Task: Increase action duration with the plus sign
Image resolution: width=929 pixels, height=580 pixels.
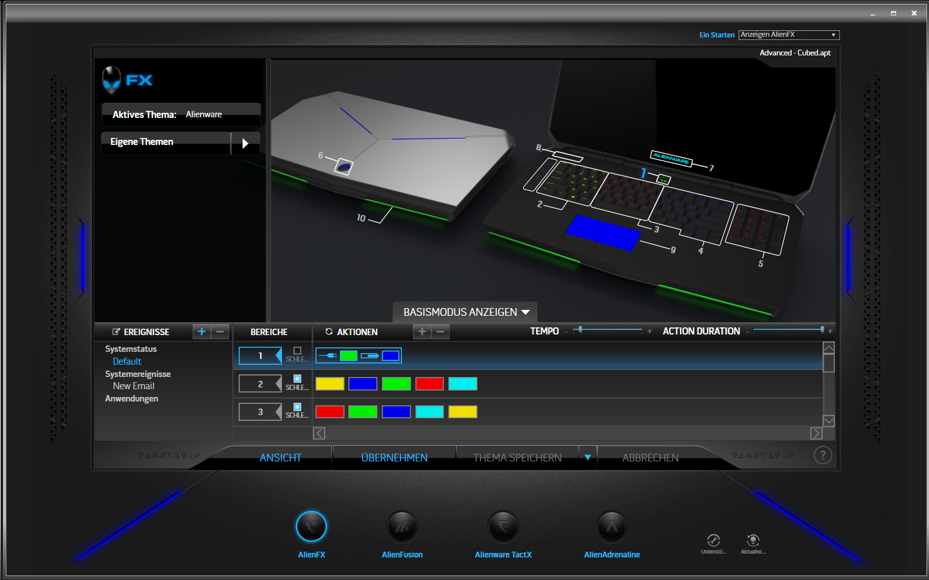Action: [830, 331]
